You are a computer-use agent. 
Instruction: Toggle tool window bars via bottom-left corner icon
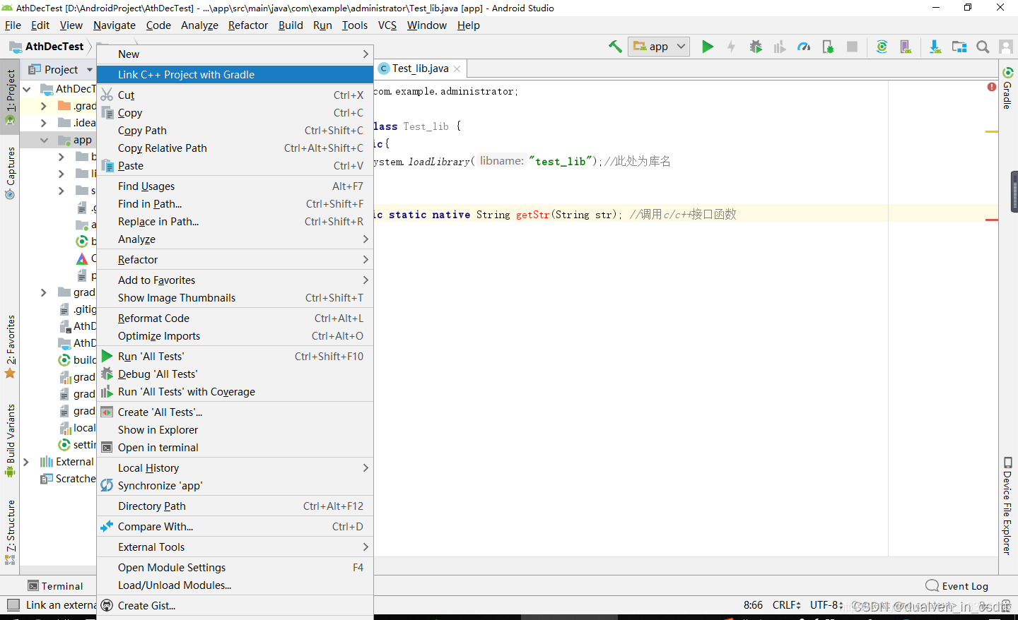coord(13,605)
